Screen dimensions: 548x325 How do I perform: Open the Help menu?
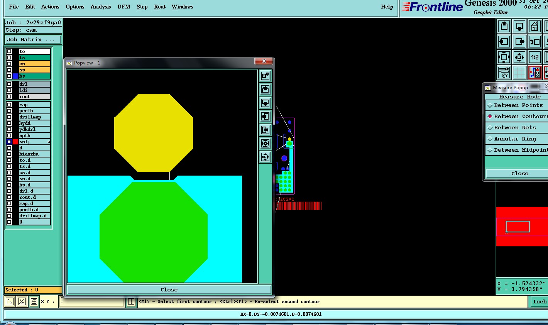(387, 7)
